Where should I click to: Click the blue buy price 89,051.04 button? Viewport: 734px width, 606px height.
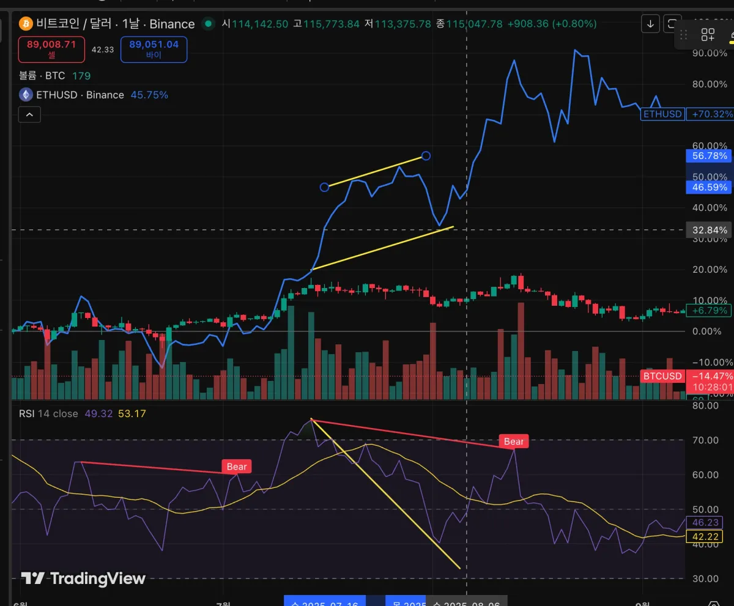pos(154,49)
